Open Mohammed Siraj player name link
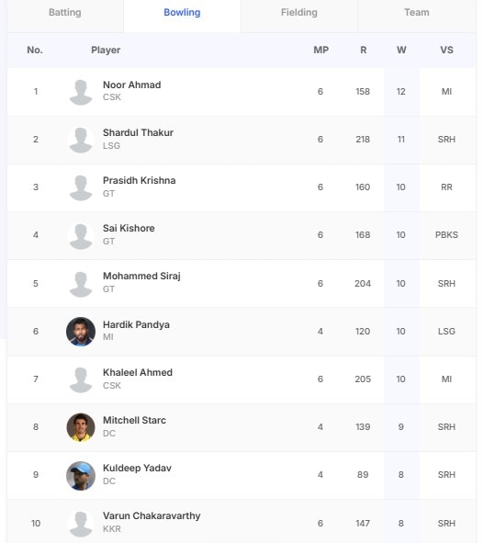 141,276
